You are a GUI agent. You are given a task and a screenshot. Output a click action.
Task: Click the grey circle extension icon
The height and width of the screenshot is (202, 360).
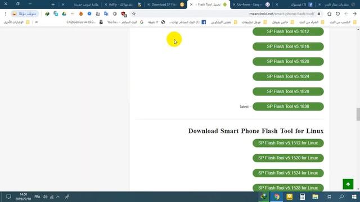(115, 14)
